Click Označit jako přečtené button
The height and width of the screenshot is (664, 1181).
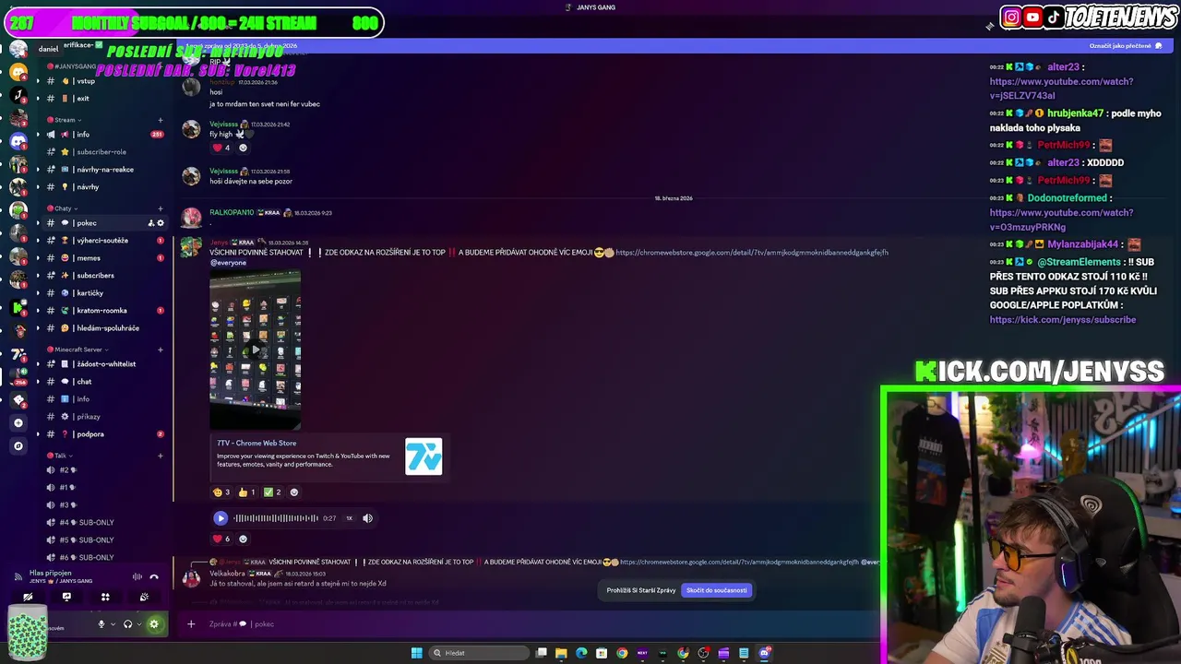[x=1126, y=45]
